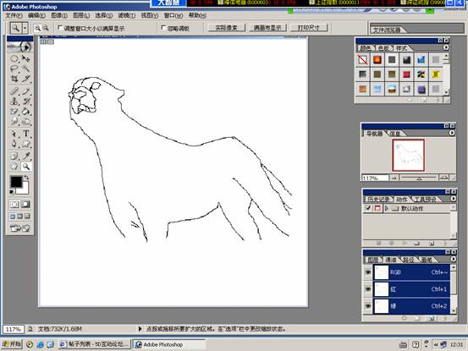The width and height of the screenshot is (468, 351).
Task: Enable resize windows to fit checkbox
Action: [x=60, y=28]
